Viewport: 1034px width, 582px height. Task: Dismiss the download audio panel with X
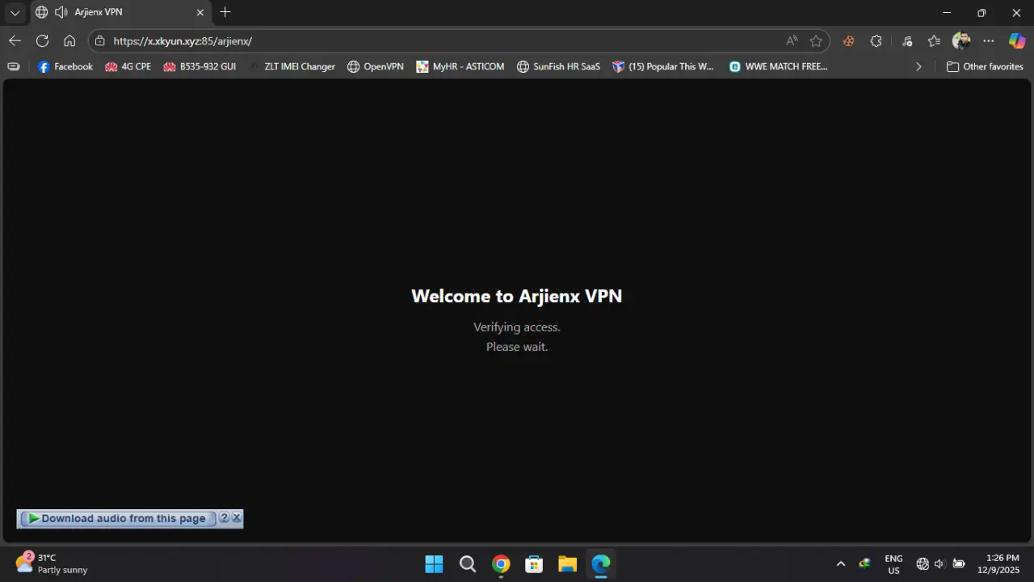(237, 518)
